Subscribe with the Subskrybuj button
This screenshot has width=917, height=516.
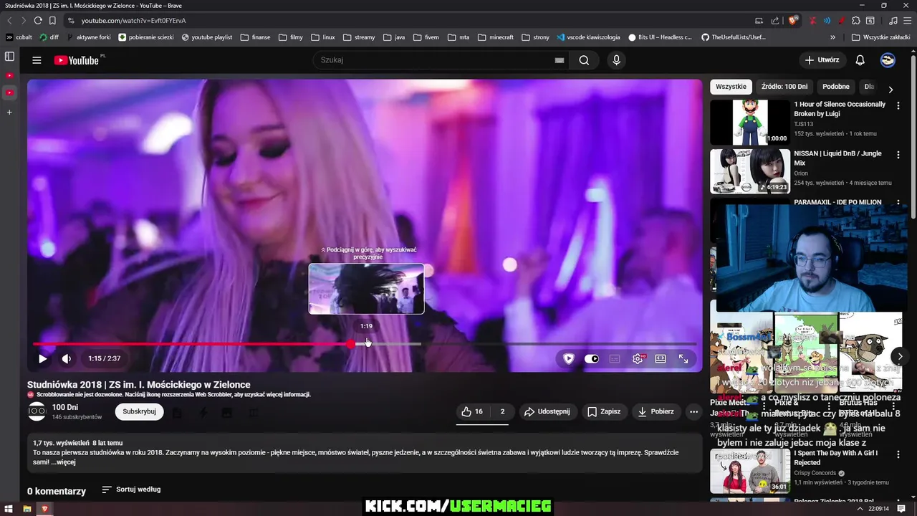click(x=139, y=411)
